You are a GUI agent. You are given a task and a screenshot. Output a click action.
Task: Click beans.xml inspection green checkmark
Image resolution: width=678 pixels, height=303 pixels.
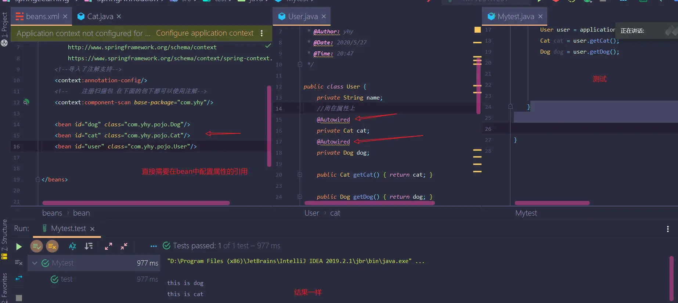click(x=268, y=46)
